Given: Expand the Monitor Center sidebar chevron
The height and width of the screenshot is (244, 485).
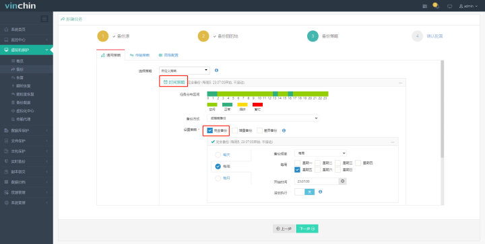Looking at the screenshot, I should (x=47, y=40).
